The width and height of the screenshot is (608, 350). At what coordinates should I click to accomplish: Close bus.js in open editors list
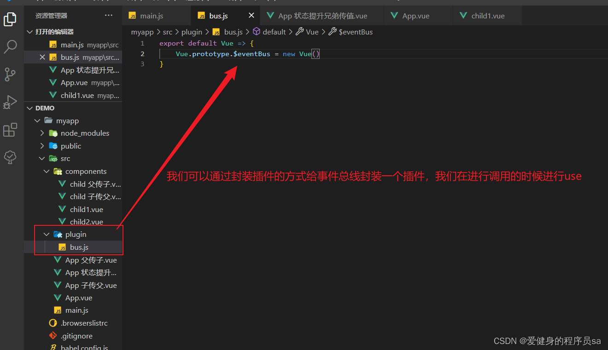pos(42,57)
